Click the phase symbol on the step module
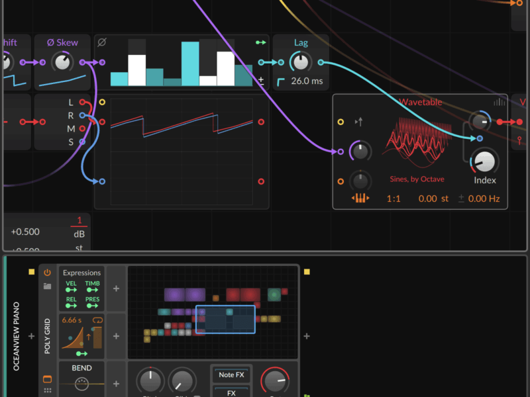Screen dimensions: 530x397 coord(102,42)
